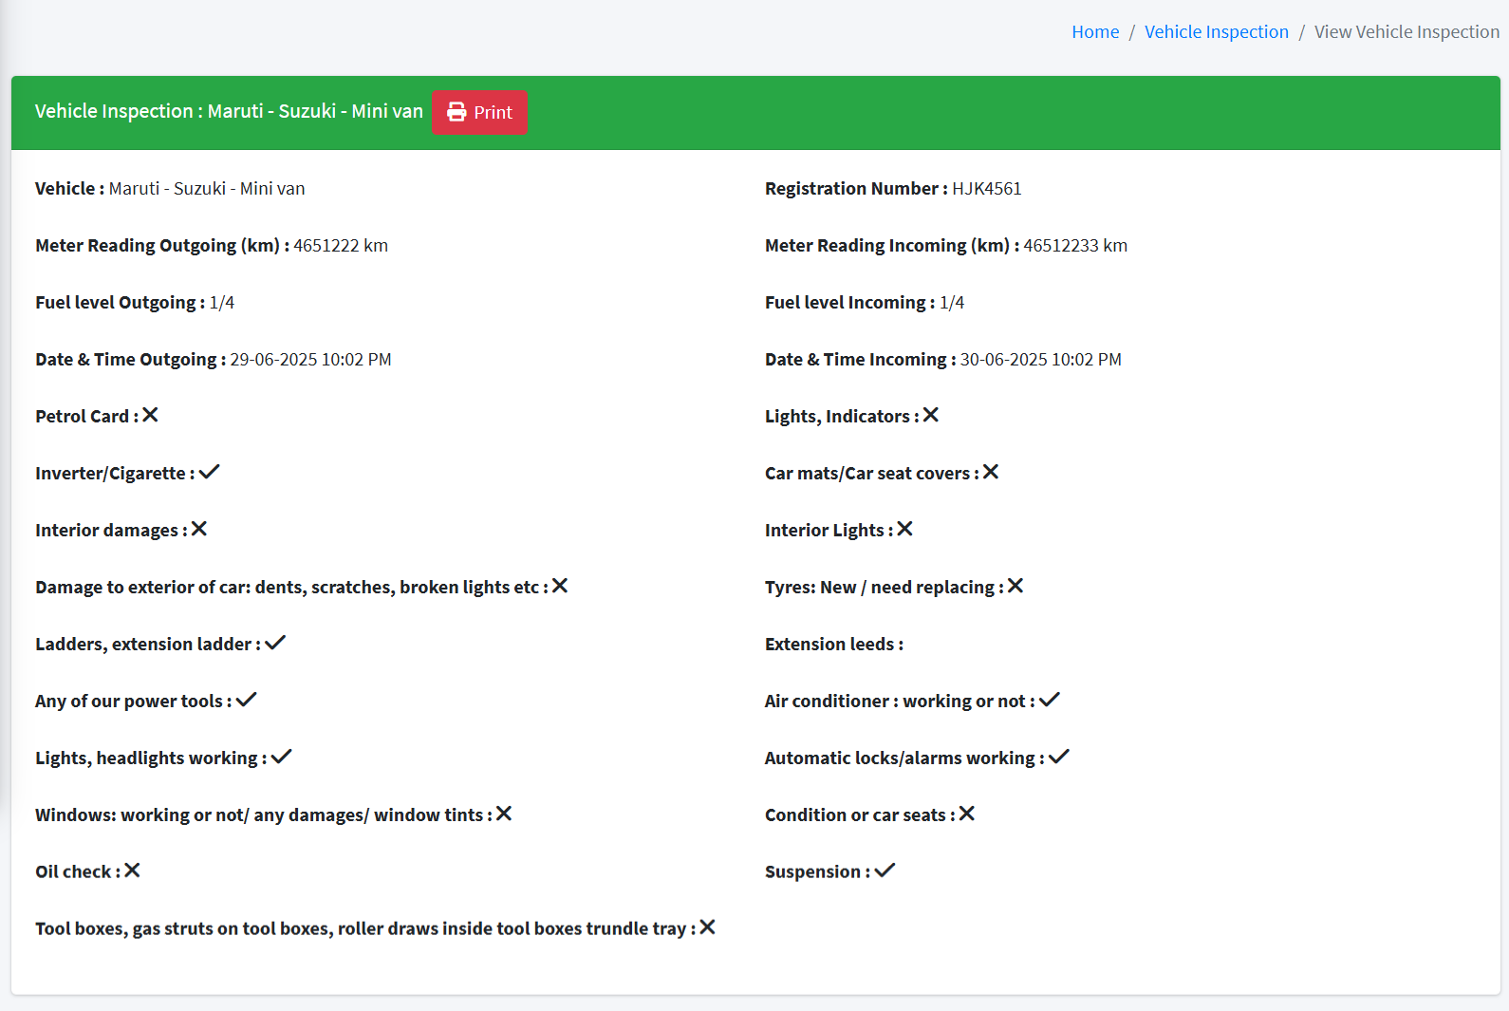Click the red Print button

tap(479, 112)
